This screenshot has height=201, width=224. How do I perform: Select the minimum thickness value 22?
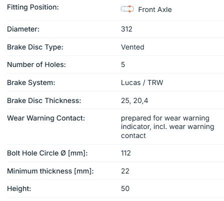pos(125,171)
